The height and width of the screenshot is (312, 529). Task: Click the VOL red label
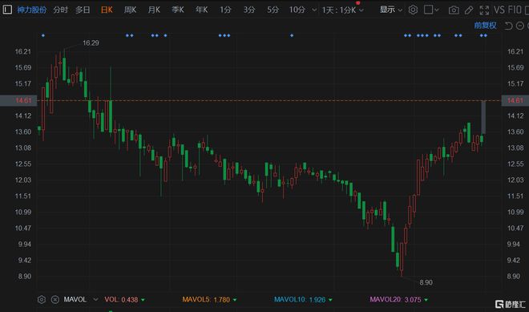click(111, 299)
